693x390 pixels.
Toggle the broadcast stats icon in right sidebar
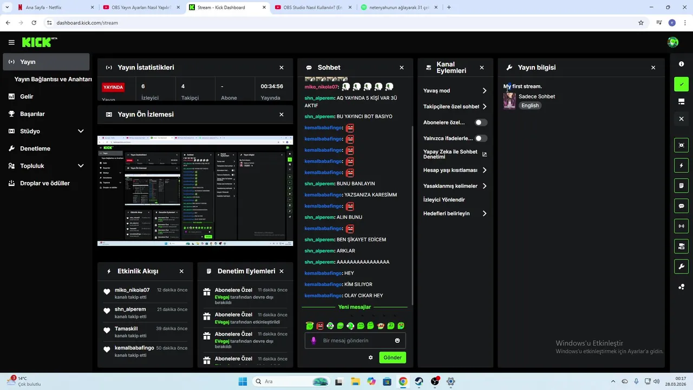(681, 226)
